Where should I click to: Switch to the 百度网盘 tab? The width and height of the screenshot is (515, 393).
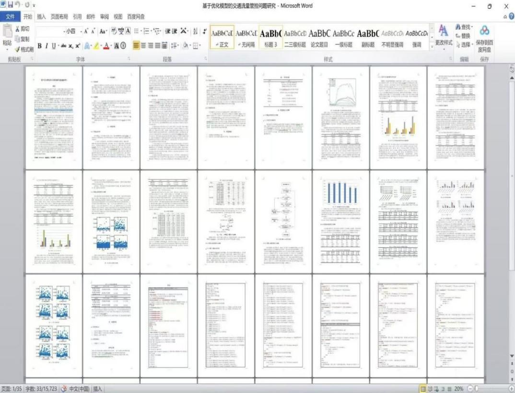pos(136,16)
